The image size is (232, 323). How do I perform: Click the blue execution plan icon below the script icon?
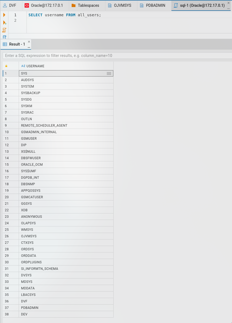4,37
